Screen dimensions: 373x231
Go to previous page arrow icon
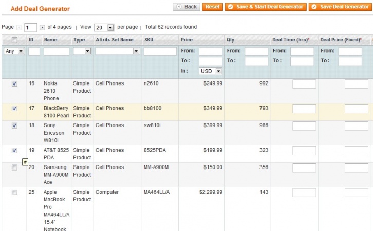point(20,28)
